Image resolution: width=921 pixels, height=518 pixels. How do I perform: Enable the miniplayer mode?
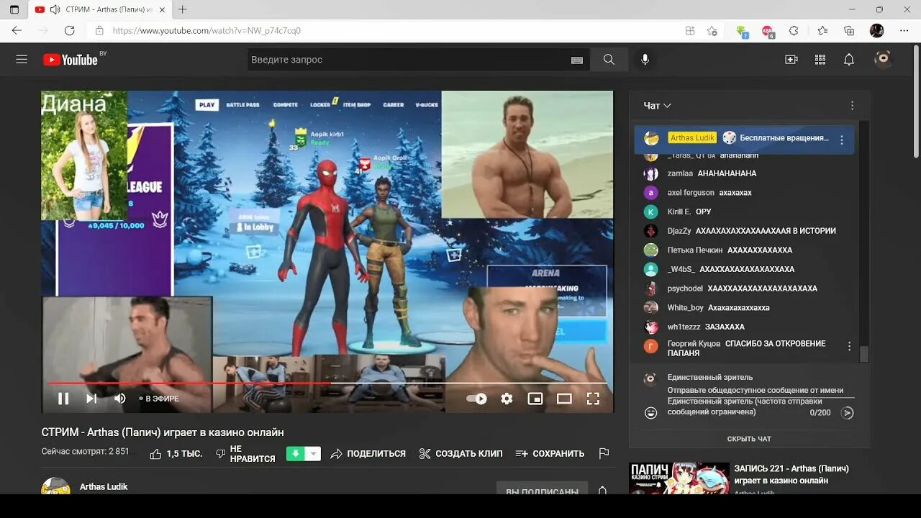coord(535,399)
